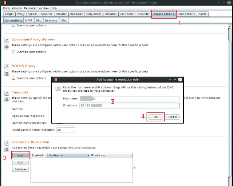The height and width of the screenshot is (186, 233).
Task: Switch to the User options tab
Action: coord(186,14)
